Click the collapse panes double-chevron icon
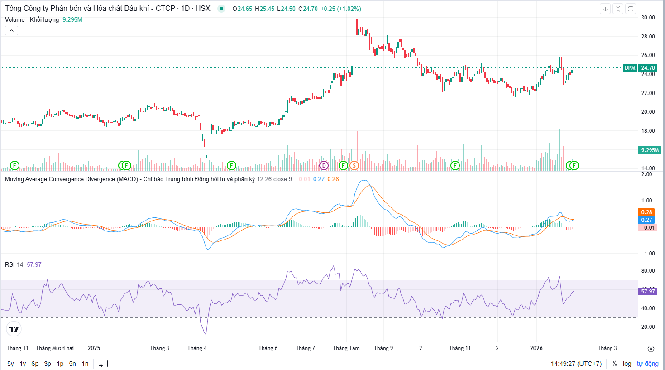The width and height of the screenshot is (665, 370). coord(618,9)
